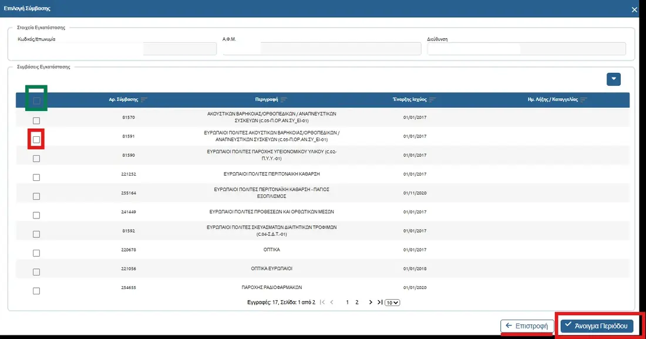This screenshot has height=339, width=646.
Task: Sort by Έναρξης Ισχύος using its icon
Action: click(x=432, y=100)
